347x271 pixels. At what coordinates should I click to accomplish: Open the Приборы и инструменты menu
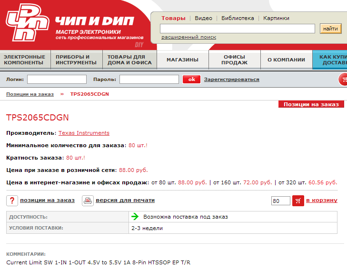pyautogui.click(x=76, y=60)
